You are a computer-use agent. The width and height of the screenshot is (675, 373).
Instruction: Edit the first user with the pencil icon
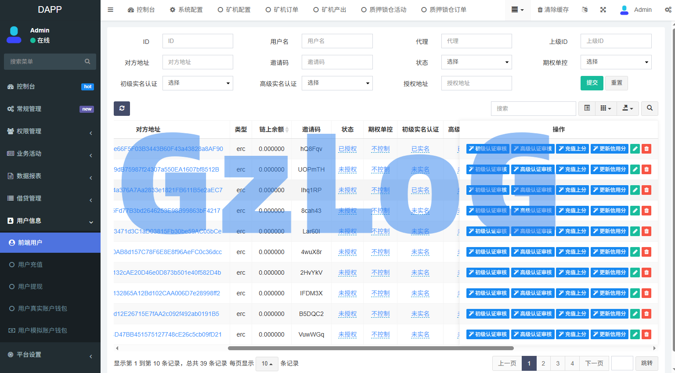(635, 148)
